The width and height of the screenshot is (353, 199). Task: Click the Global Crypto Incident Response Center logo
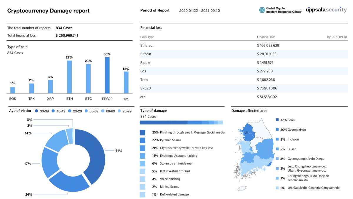pyautogui.click(x=280, y=10)
